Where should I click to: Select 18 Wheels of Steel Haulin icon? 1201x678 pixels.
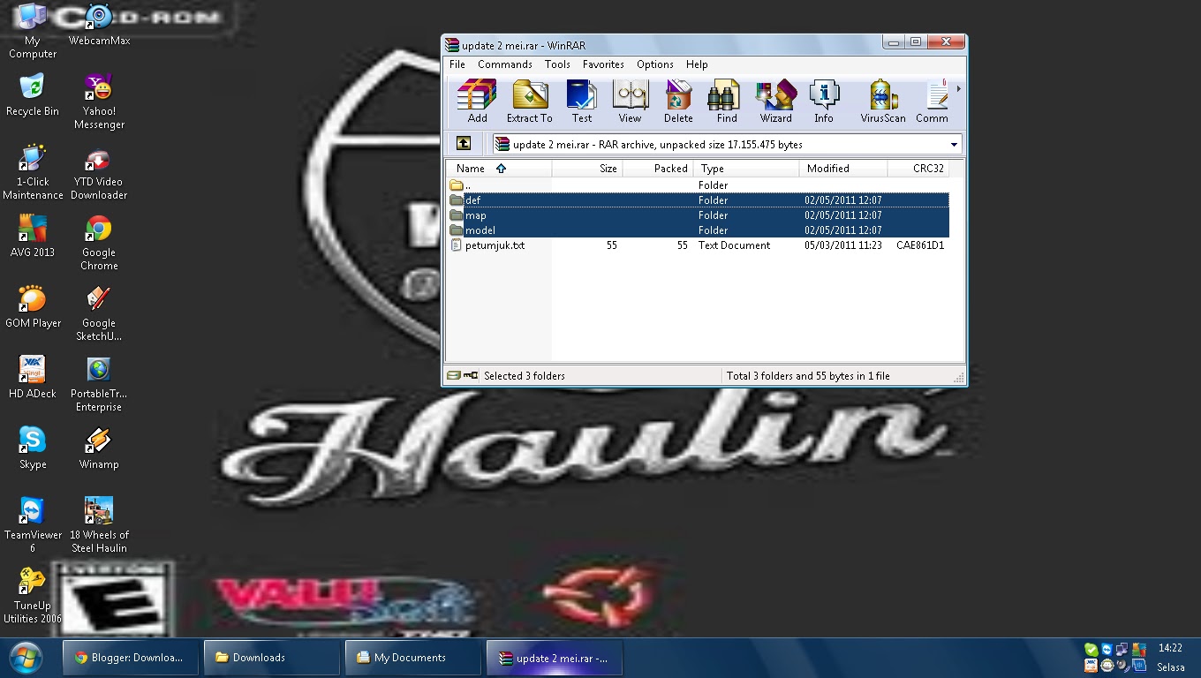coord(99,526)
